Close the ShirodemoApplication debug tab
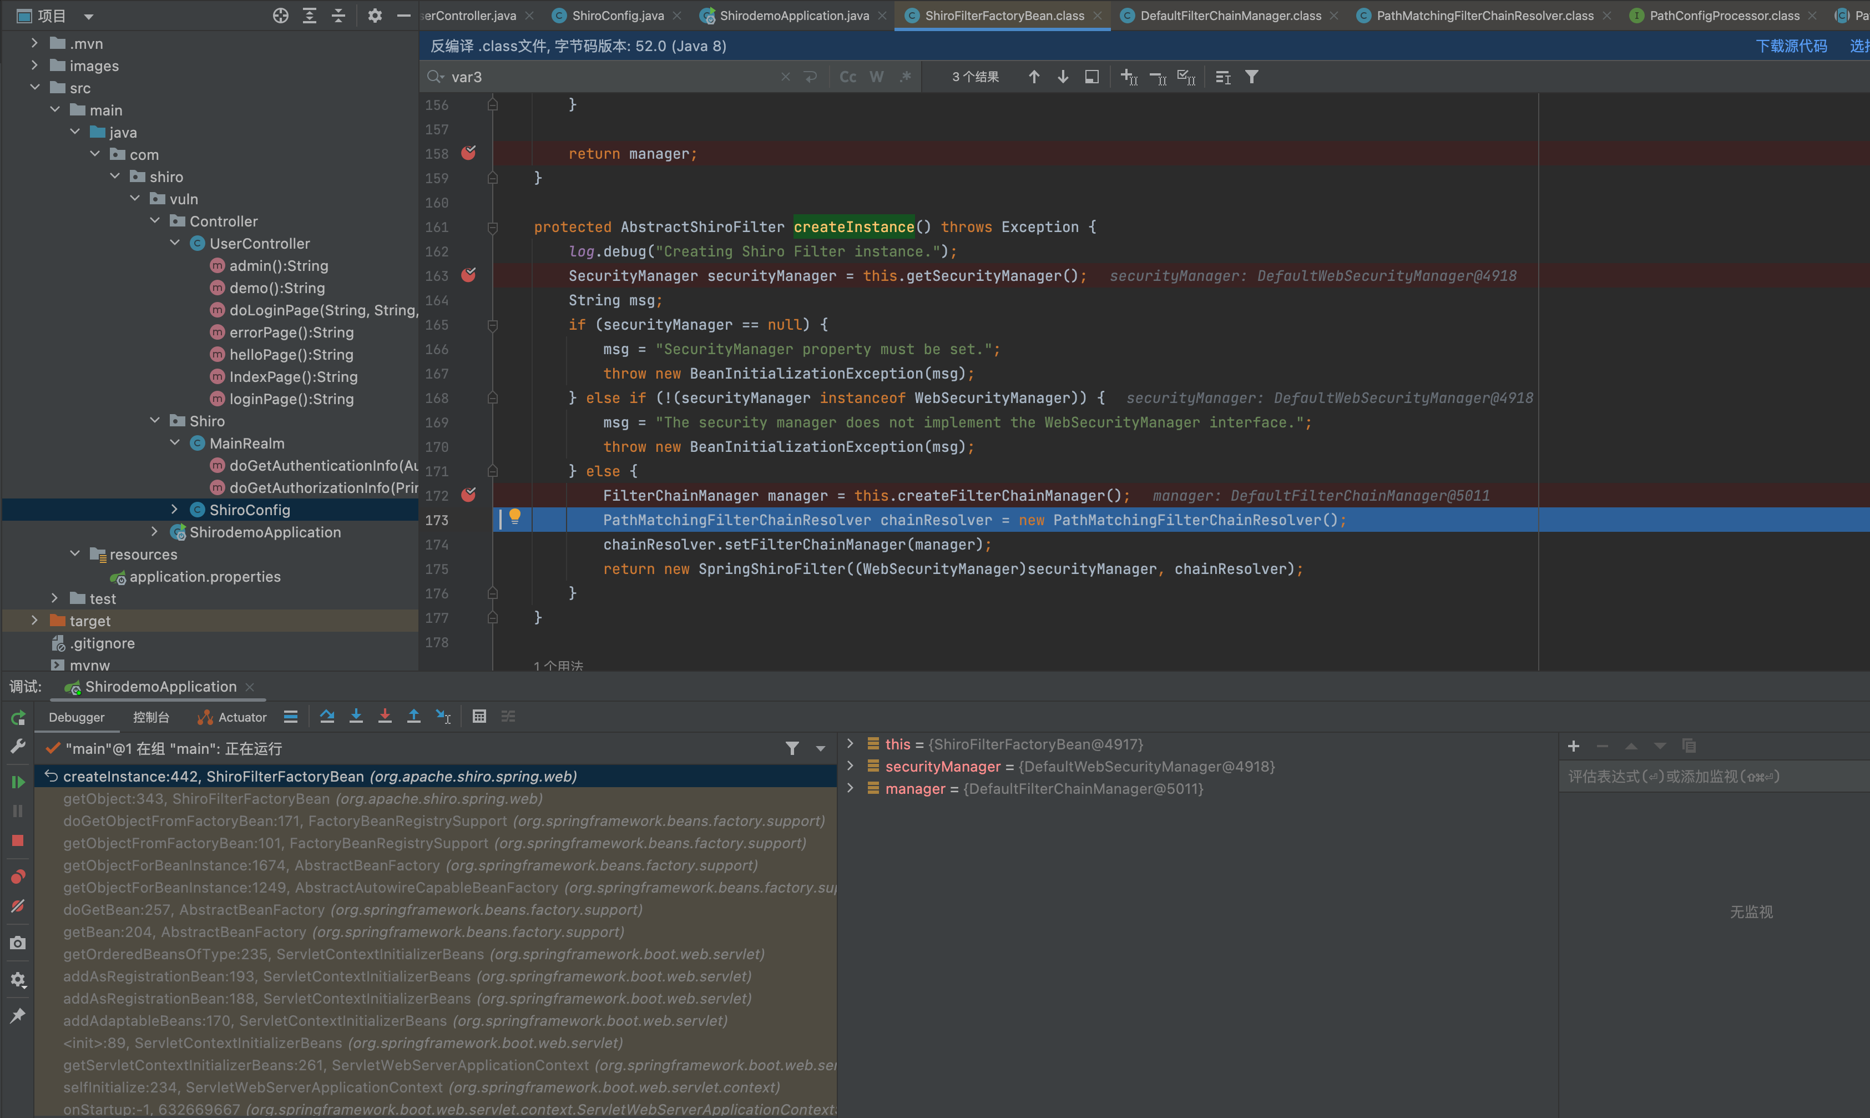This screenshot has width=1870, height=1118. (250, 686)
